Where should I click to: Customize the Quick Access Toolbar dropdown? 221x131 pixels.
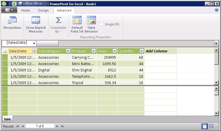point(44,4)
